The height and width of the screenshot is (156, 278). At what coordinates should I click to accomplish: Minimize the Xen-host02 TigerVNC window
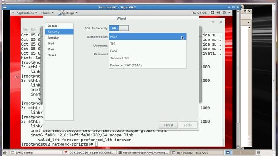click(229, 7)
